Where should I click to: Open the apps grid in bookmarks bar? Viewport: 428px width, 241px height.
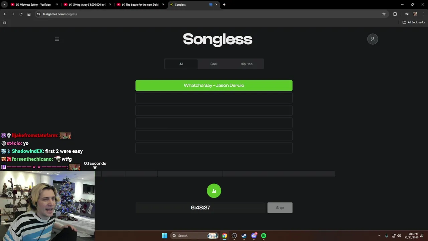4,22
